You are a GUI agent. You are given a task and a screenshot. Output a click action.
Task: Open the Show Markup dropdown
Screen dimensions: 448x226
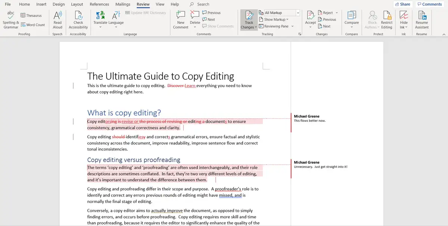276,19
